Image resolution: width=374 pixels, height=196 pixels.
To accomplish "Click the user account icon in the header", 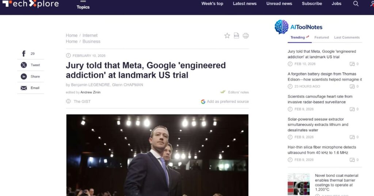I will (371, 4).
